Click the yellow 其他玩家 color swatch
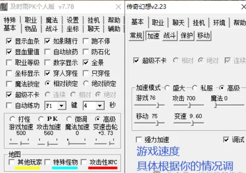Screen dimensions: 246x173 click(27, 168)
